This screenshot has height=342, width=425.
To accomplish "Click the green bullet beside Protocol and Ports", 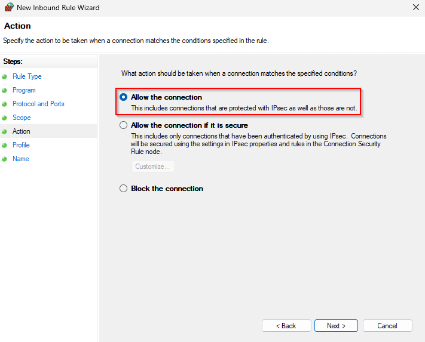I will point(5,104).
